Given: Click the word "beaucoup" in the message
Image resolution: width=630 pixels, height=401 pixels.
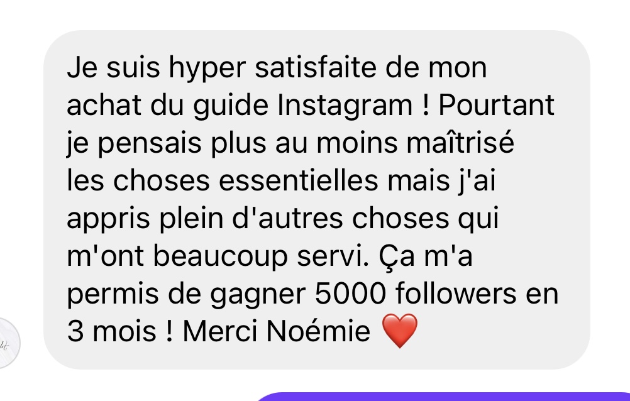Looking at the screenshot, I should point(220,256).
